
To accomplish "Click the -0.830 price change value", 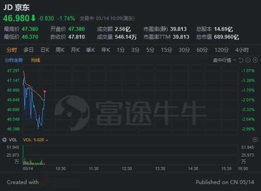I will point(46,18).
